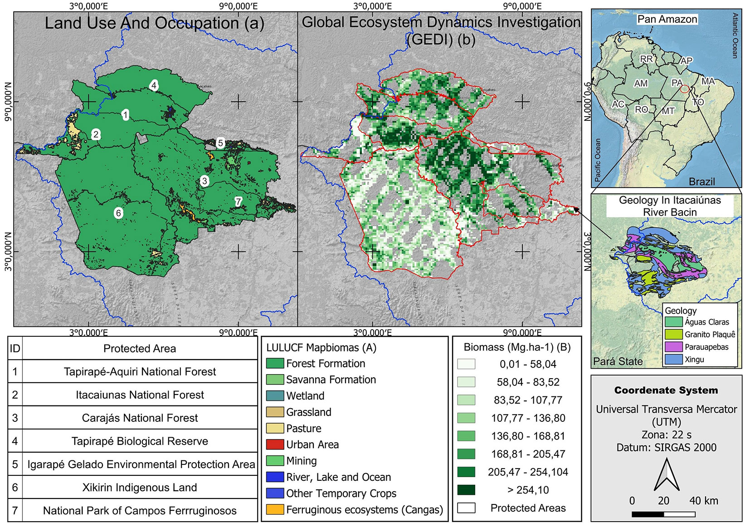Click the scale bar below the north arrow
750x528 pixels.
663,514
